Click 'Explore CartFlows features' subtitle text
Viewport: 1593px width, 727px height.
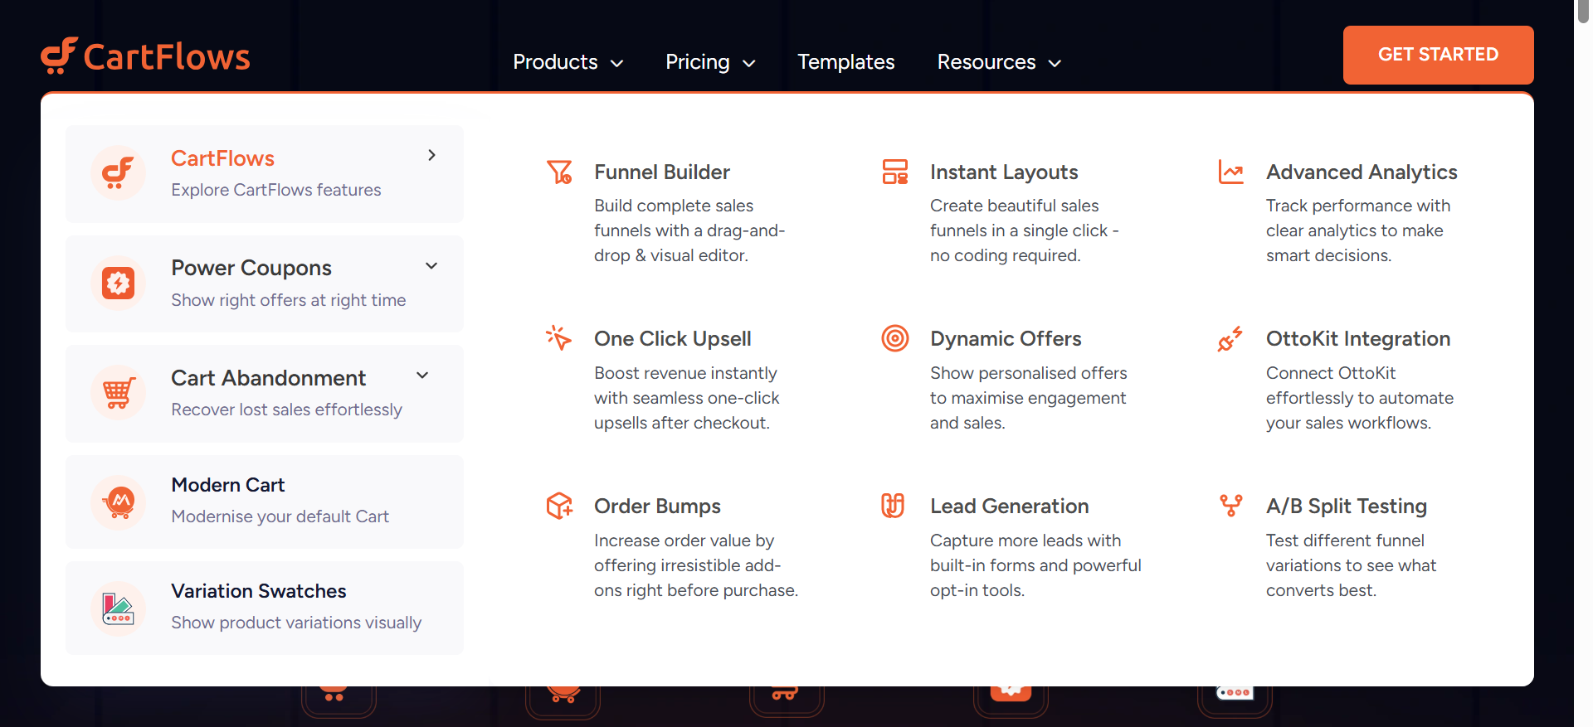click(x=276, y=190)
